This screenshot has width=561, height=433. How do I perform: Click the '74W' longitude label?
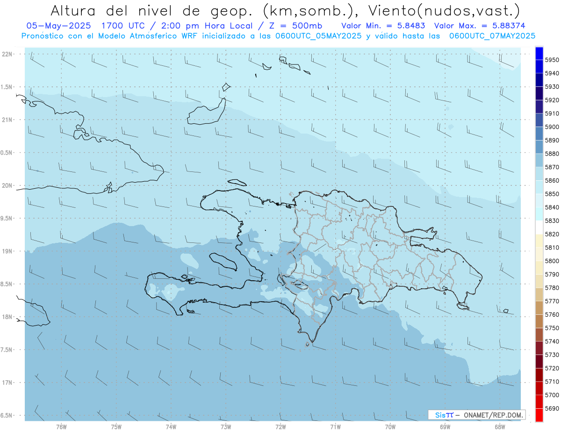click(171, 426)
